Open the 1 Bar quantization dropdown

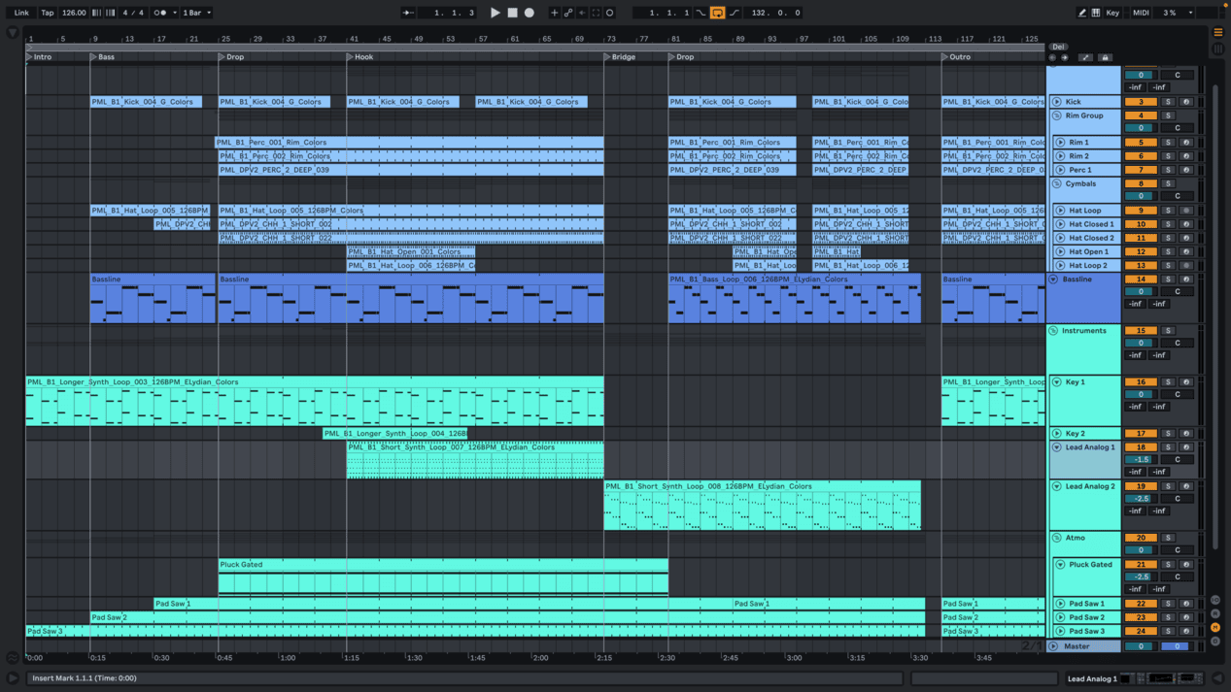pos(196,13)
